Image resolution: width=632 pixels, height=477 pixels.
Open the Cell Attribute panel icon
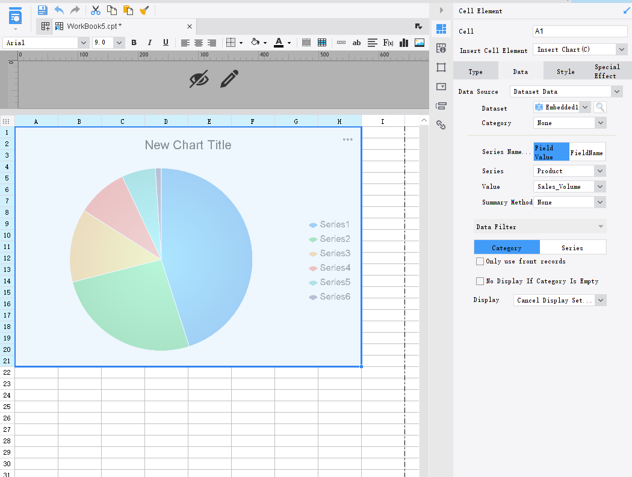[441, 48]
